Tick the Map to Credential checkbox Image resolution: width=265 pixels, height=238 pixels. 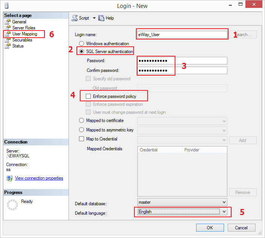[x=81, y=139]
